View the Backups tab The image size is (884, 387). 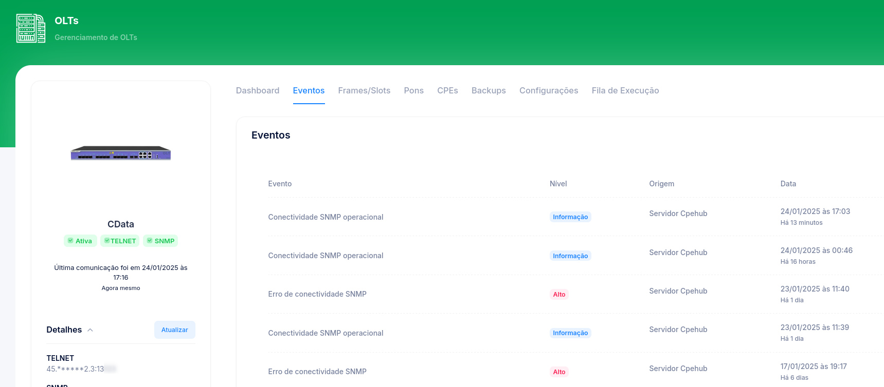click(x=489, y=90)
